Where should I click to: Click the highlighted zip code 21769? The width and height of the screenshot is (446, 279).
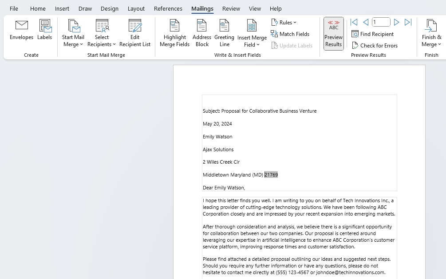coord(271,175)
